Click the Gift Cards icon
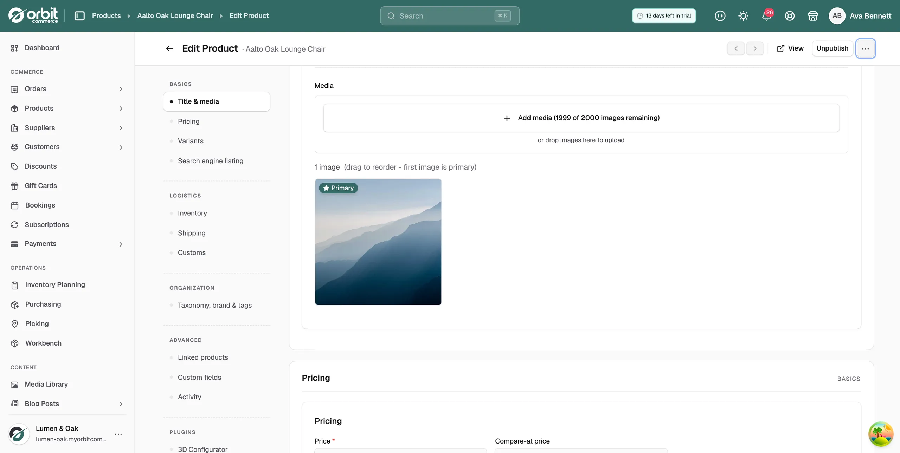Screen dimensions: 900x453 14,186
